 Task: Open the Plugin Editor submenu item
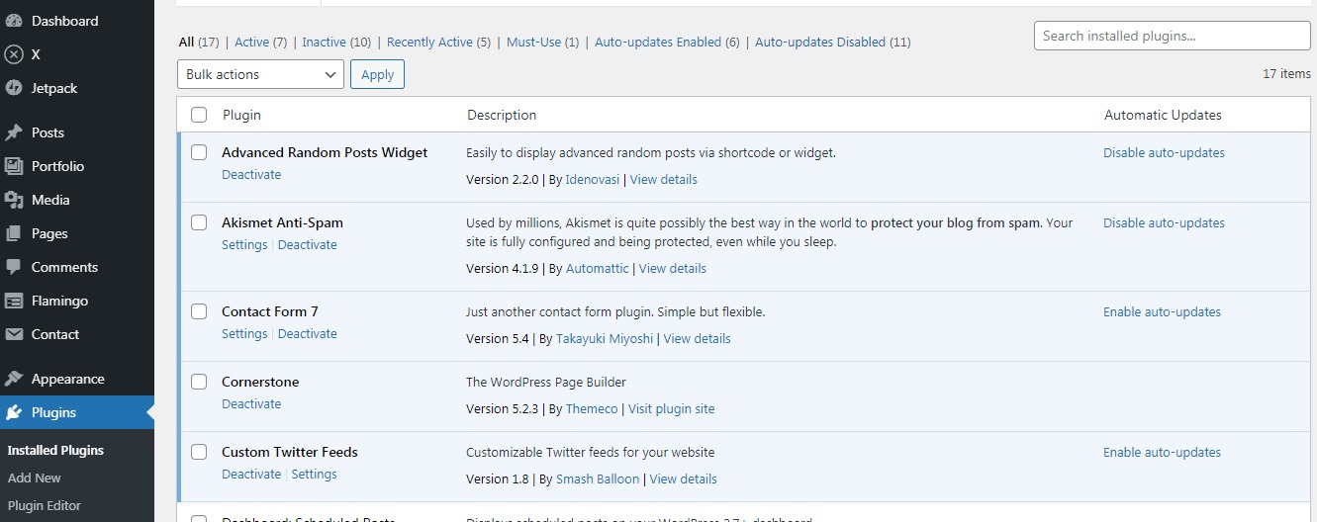pos(45,505)
